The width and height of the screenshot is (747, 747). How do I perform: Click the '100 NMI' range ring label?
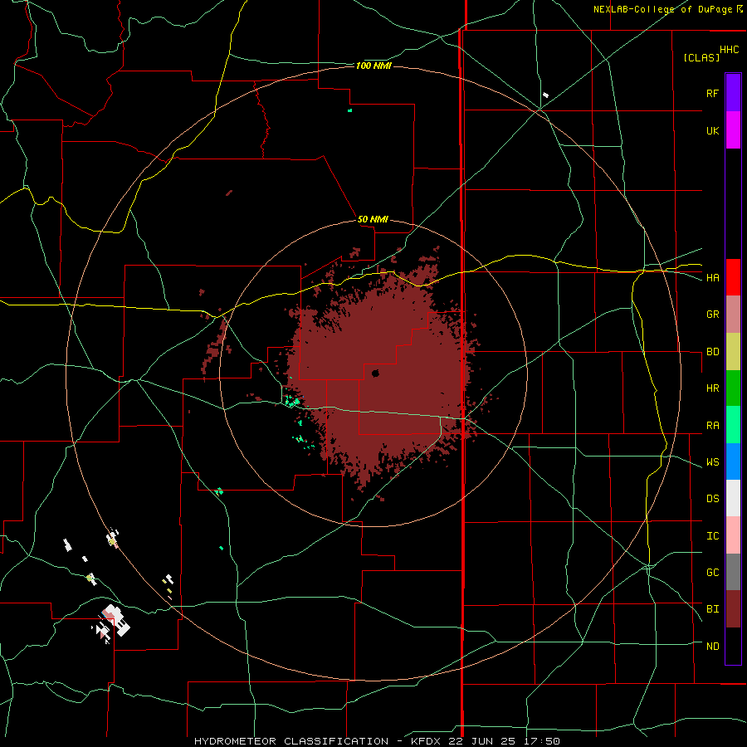[x=373, y=66]
